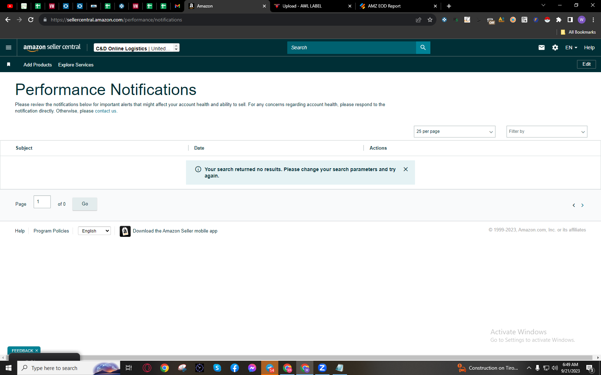601x375 pixels.
Task: Open the Extensions puzzle piece icon
Action: point(559,20)
